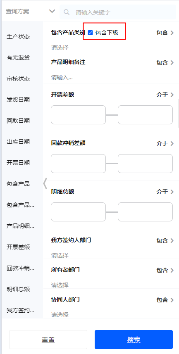Collapse the sidebar with left arrow handle
Image resolution: width=179 pixels, height=354 pixels.
45,183
